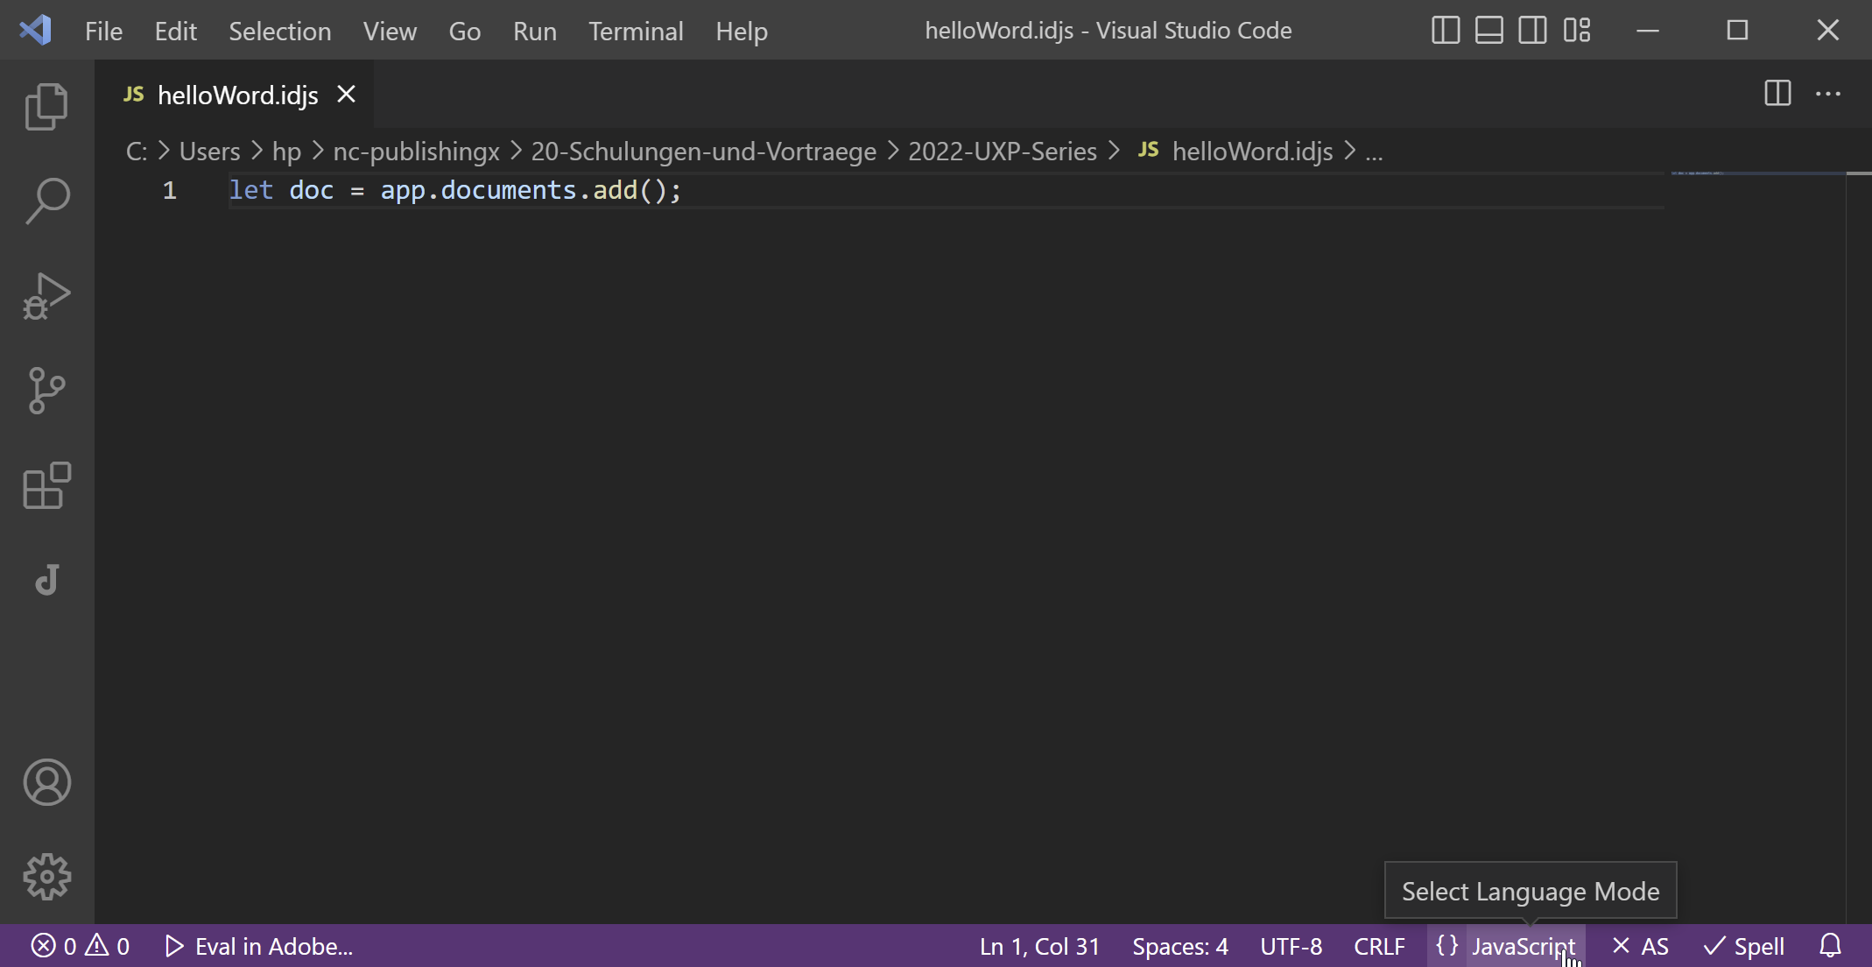1872x967 pixels.
Task: Change line ending via CRLF
Action: pos(1379,946)
